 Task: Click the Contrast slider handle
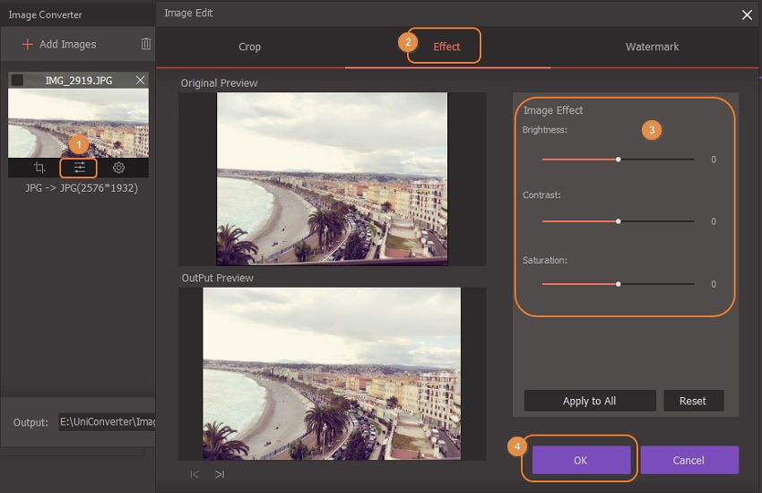coord(619,221)
